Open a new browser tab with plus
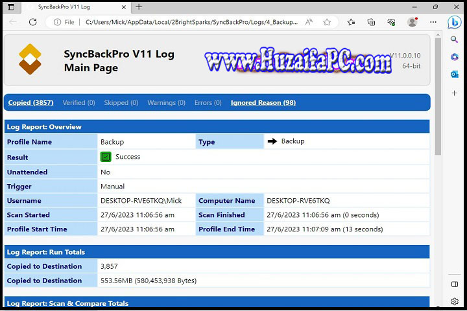 click(x=139, y=7)
